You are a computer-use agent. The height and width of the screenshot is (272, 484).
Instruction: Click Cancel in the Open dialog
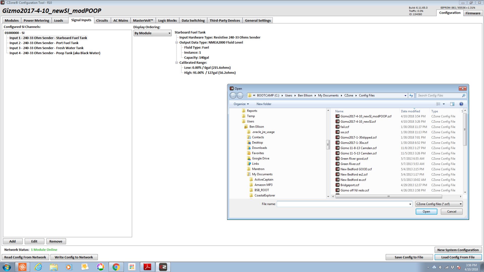451,212
